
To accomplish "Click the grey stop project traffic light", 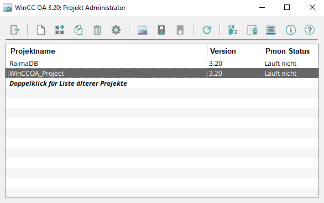I will click(180, 30).
